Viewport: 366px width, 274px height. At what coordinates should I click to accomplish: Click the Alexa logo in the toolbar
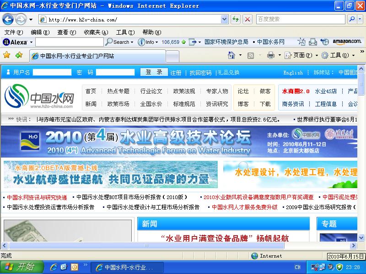15,42
